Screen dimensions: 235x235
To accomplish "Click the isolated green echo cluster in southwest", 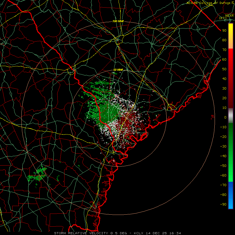I will [x=38, y=175].
